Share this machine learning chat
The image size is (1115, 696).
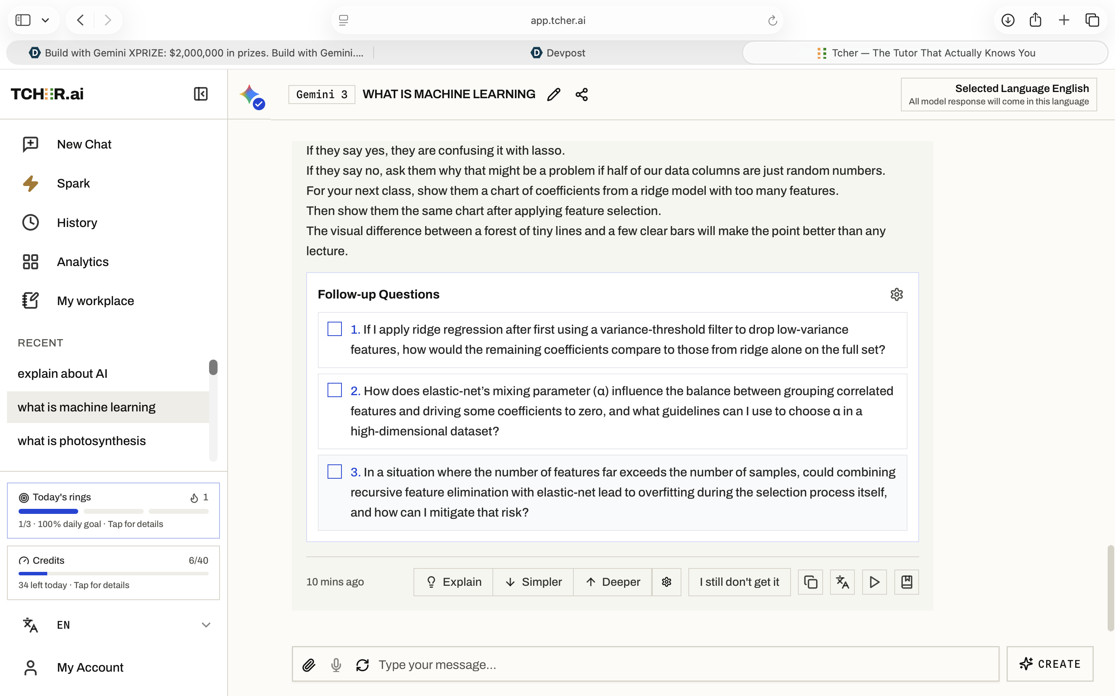tap(582, 94)
